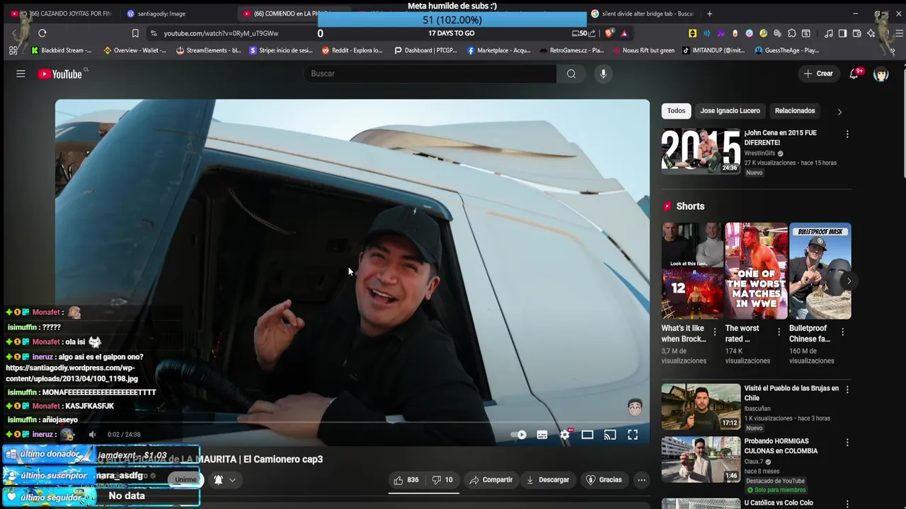Show next filter chips arrow

point(839,112)
